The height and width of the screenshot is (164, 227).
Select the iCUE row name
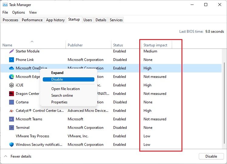[x=19, y=85]
